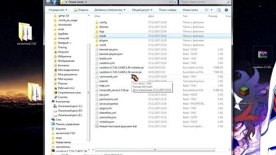Select Notepad++ folder in sidebar
This screenshot has height=155, width=276.
[64, 43]
